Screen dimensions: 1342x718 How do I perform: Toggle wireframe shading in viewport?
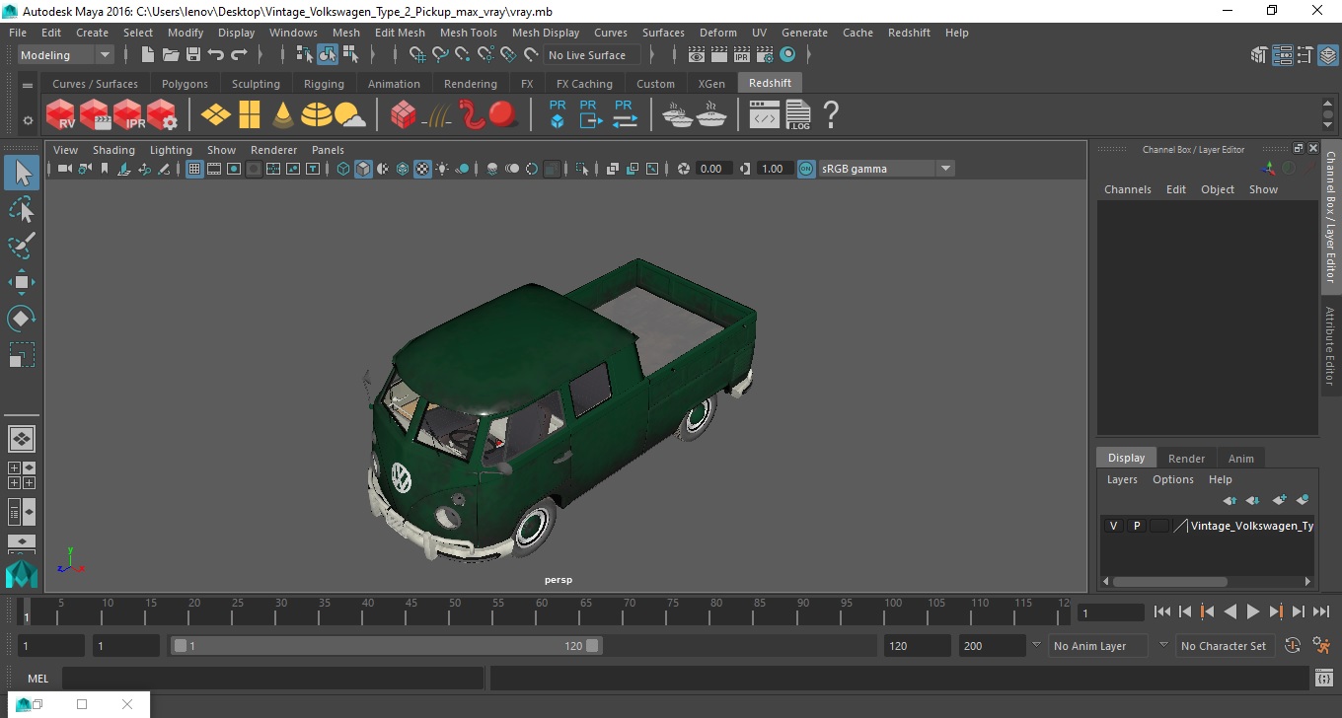[343, 169]
